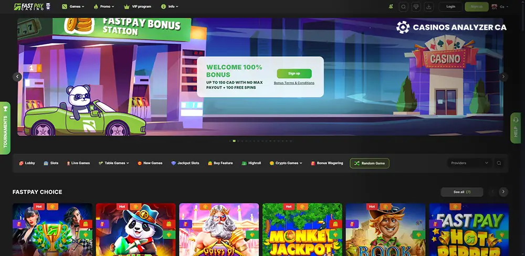525x256 pixels.
Task: Expand the Games dropdown menu
Action: (73, 7)
